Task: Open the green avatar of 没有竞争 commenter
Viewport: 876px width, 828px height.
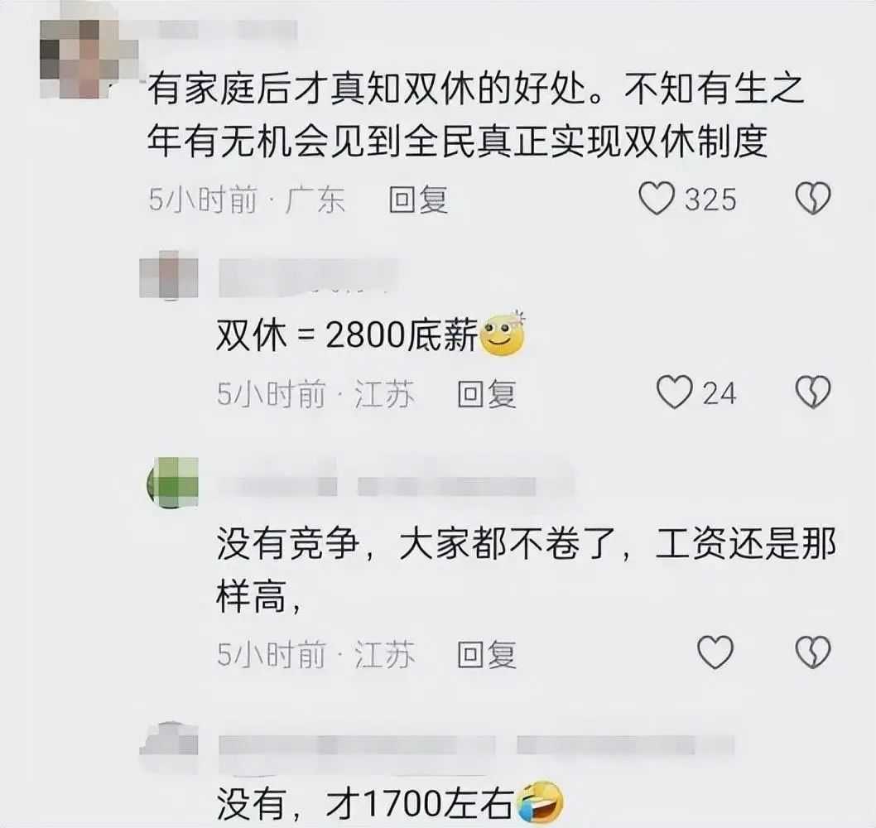Action: click(x=172, y=482)
